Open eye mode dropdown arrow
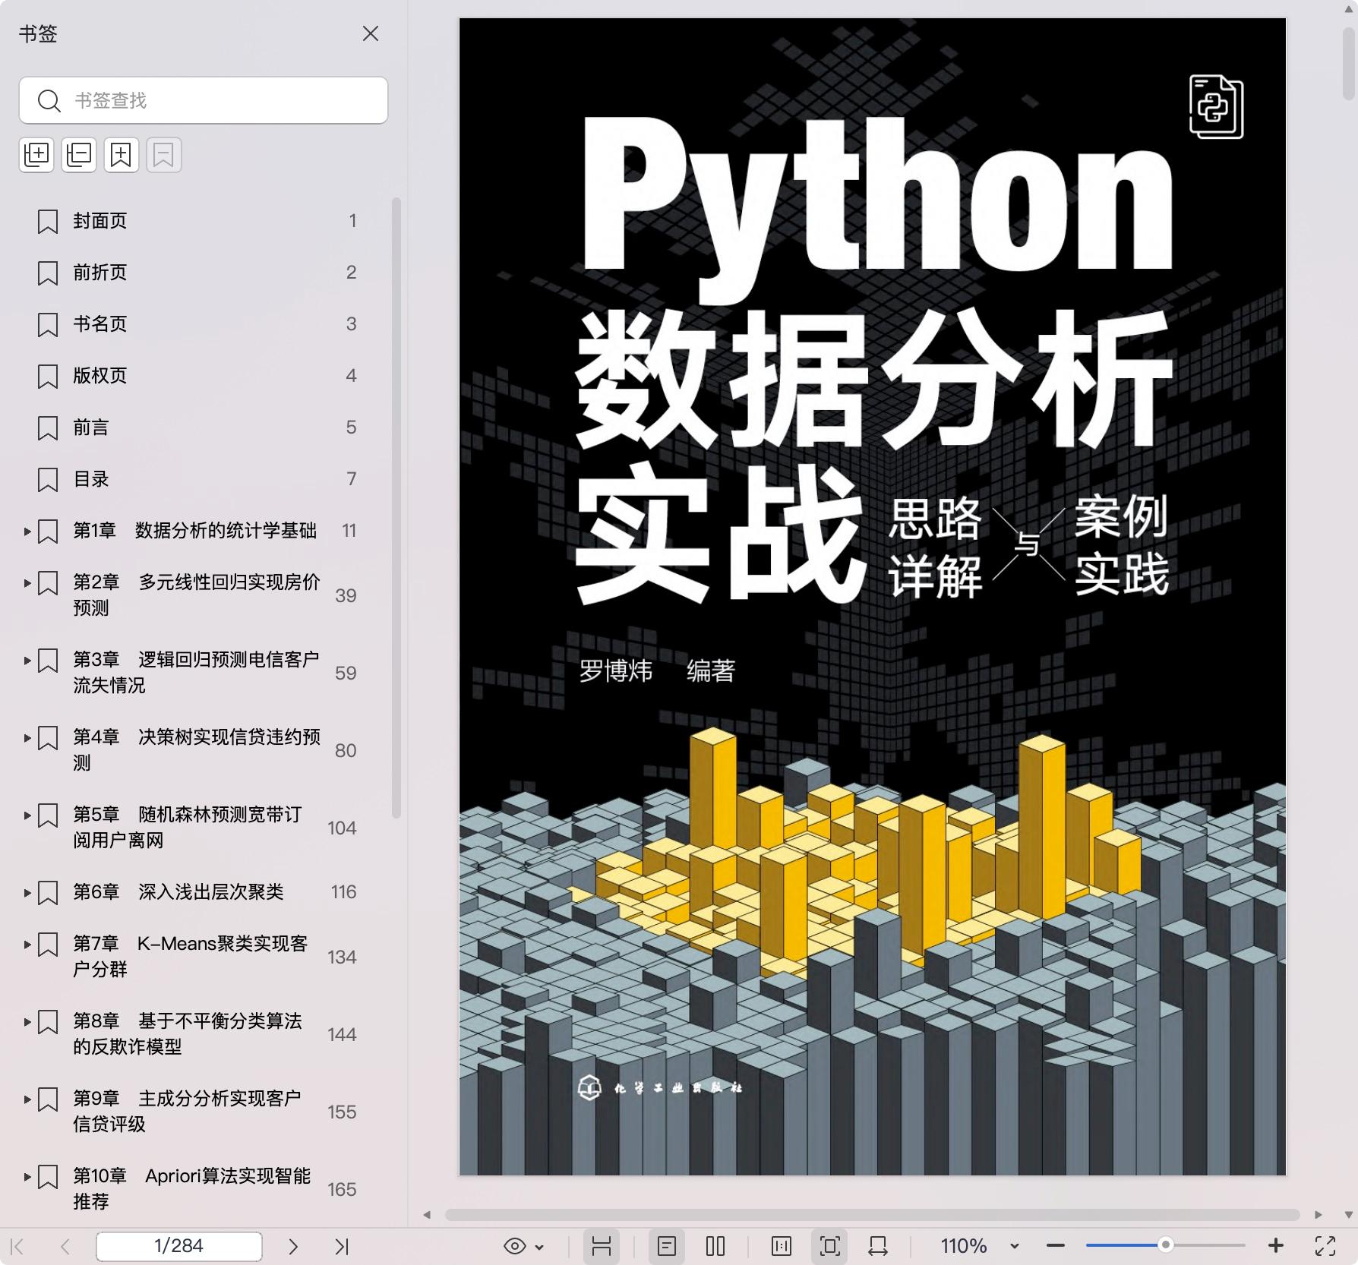The width and height of the screenshot is (1358, 1265). [539, 1247]
